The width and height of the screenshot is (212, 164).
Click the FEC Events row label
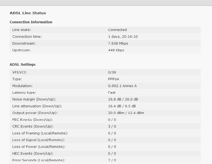[33, 120]
